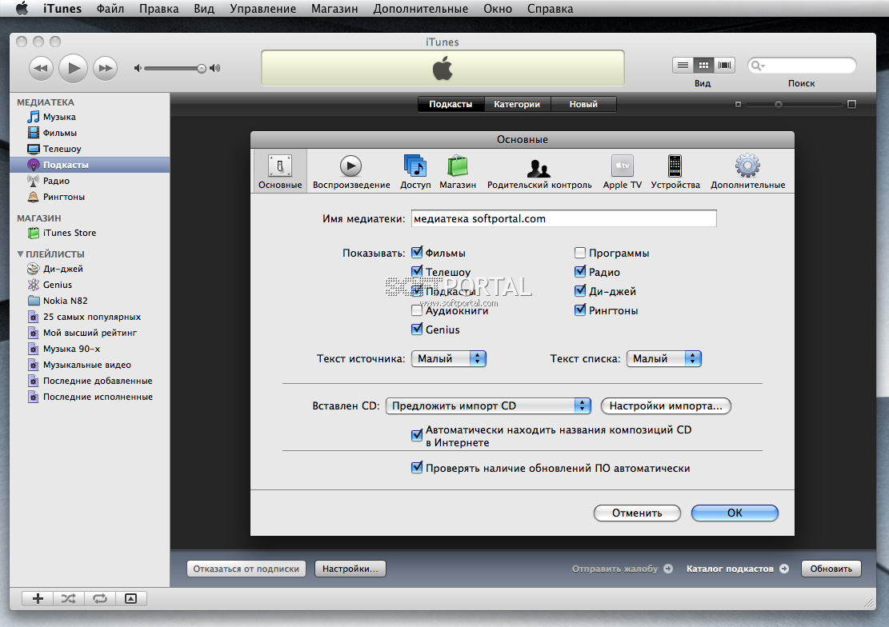Screen dimensions: 889x627
Task: Uncheck the Радио checkbox in preferences
Action: click(x=580, y=272)
